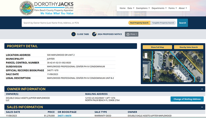Open the Forms dropdown menu
The image size is (206, 118).
click(173, 8)
